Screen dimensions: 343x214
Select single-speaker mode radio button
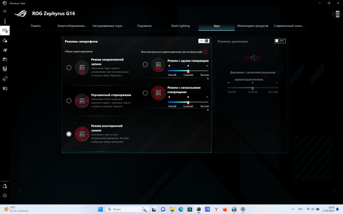click(x=145, y=64)
